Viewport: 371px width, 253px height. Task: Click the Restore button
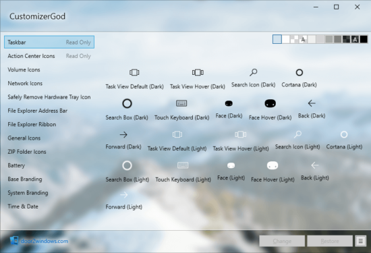click(x=330, y=241)
